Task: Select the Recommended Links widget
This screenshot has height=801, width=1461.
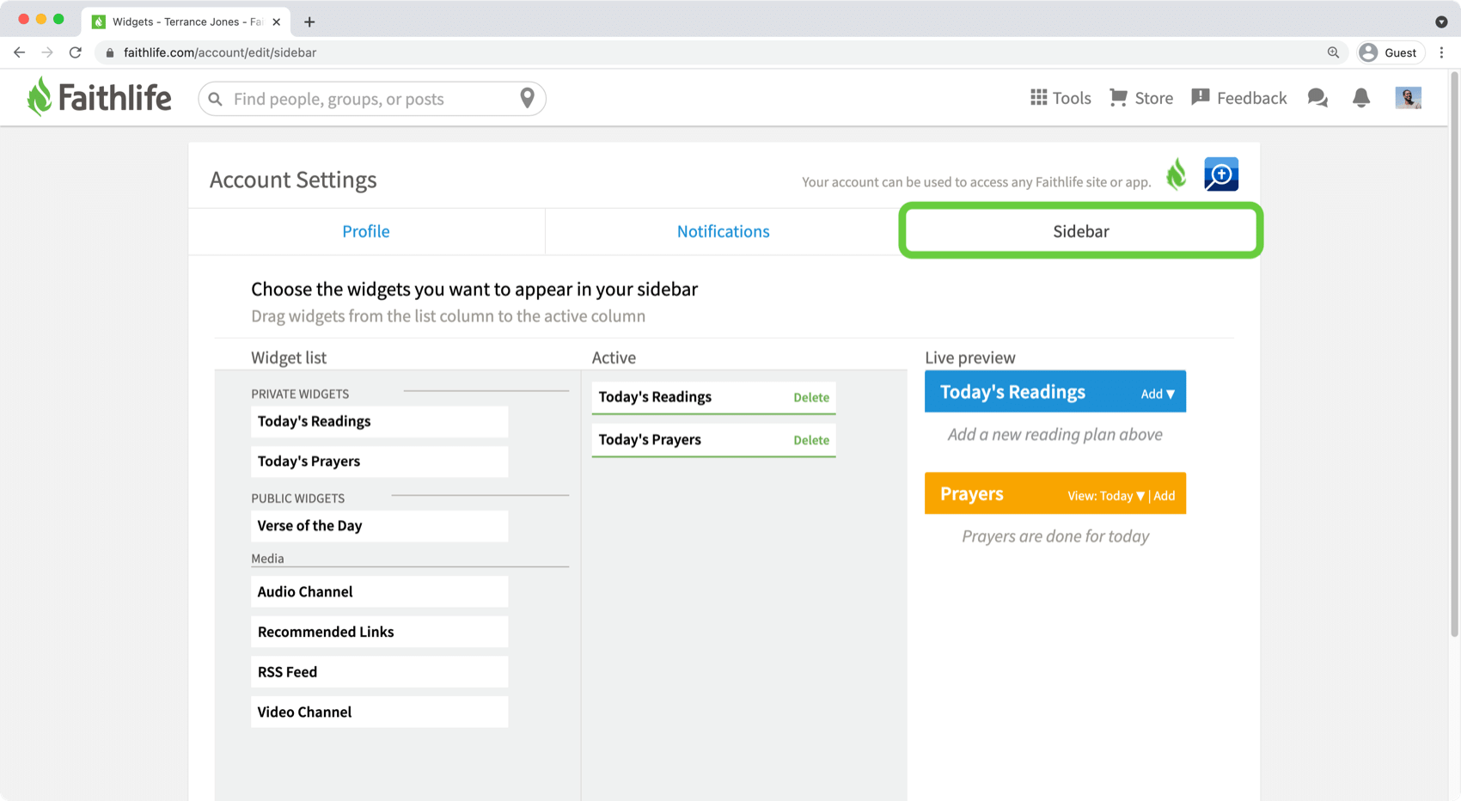Action: [x=379, y=632]
